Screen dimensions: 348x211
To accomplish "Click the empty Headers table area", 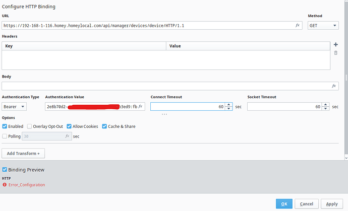I will point(166,60).
